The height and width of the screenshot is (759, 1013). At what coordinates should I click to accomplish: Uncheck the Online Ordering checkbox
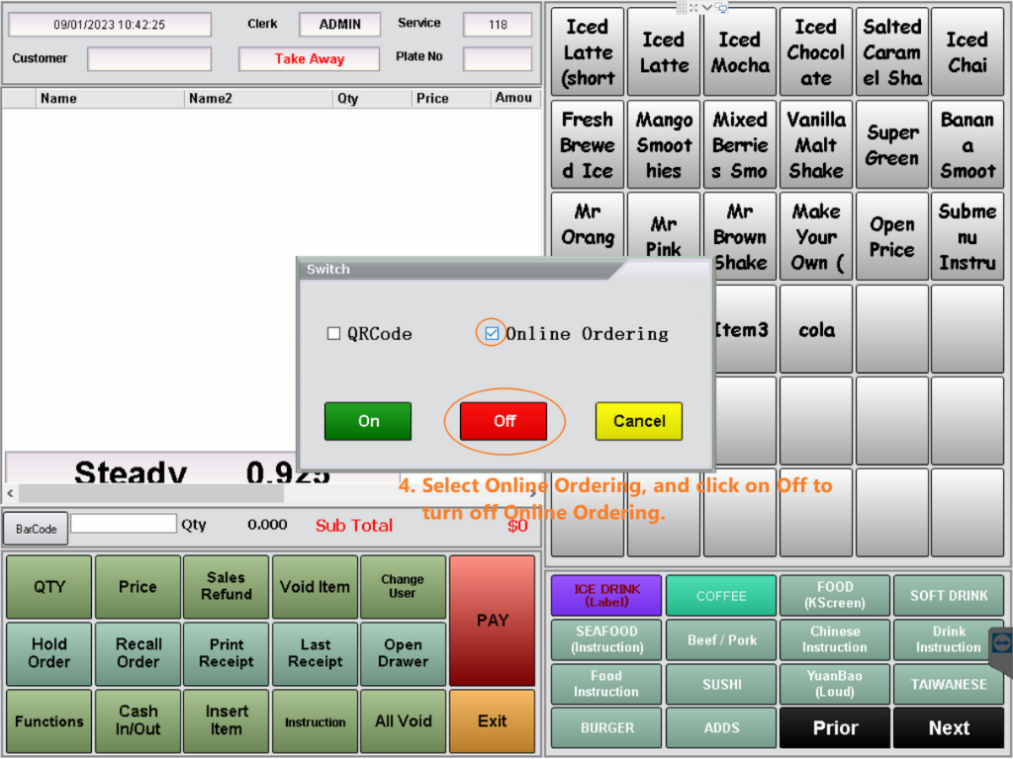(x=492, y=334)
